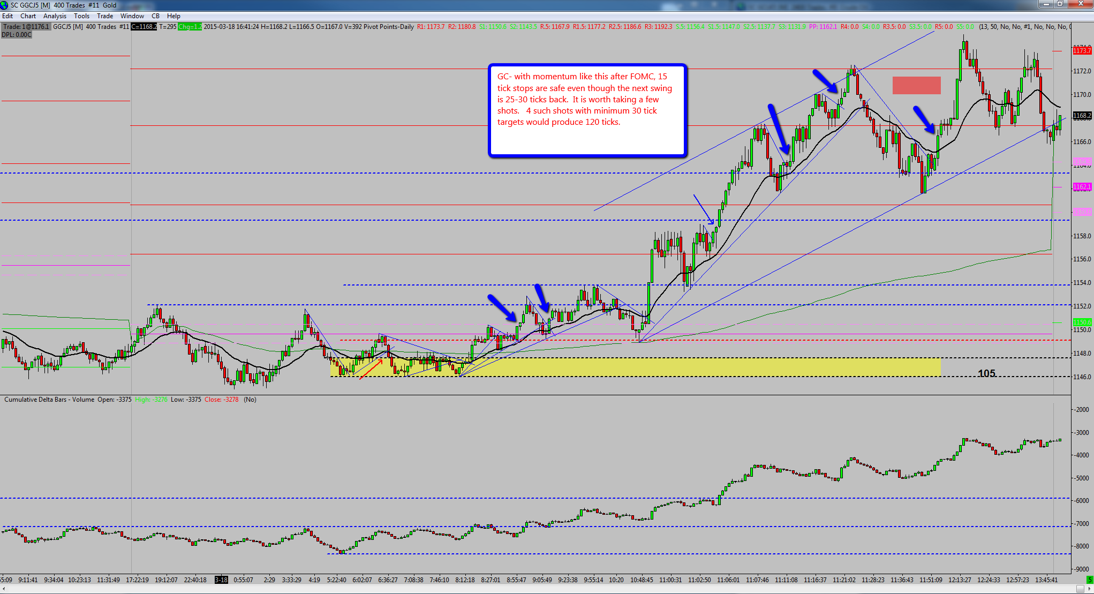Viewport: 1094px width, 594px height.
Task: Click the green 'Chg=1.2' value
Action: point(190,27)
